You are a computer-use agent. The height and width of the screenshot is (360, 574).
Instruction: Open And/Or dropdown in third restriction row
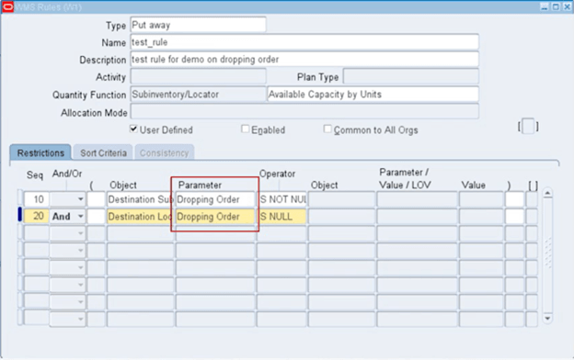(x=80, y=233)
